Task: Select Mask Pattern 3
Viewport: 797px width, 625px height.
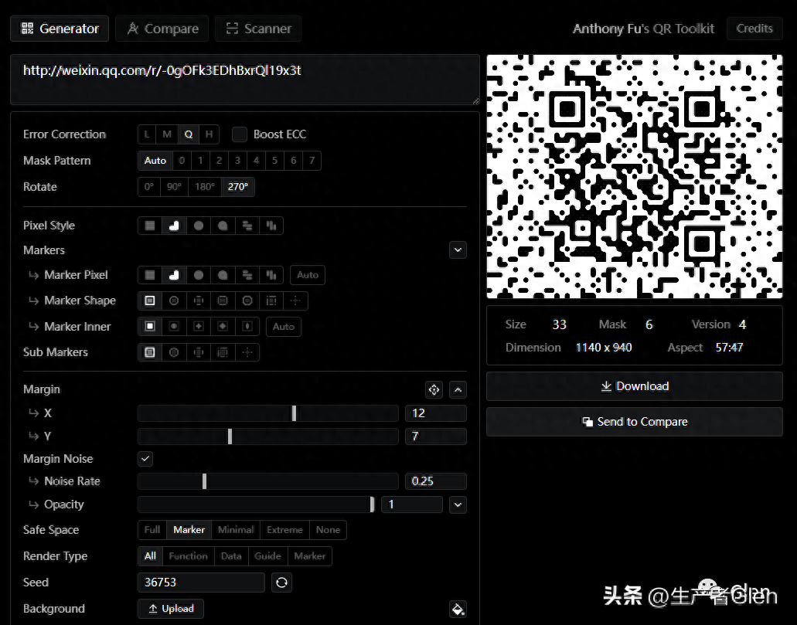Action: click(237, 161)
